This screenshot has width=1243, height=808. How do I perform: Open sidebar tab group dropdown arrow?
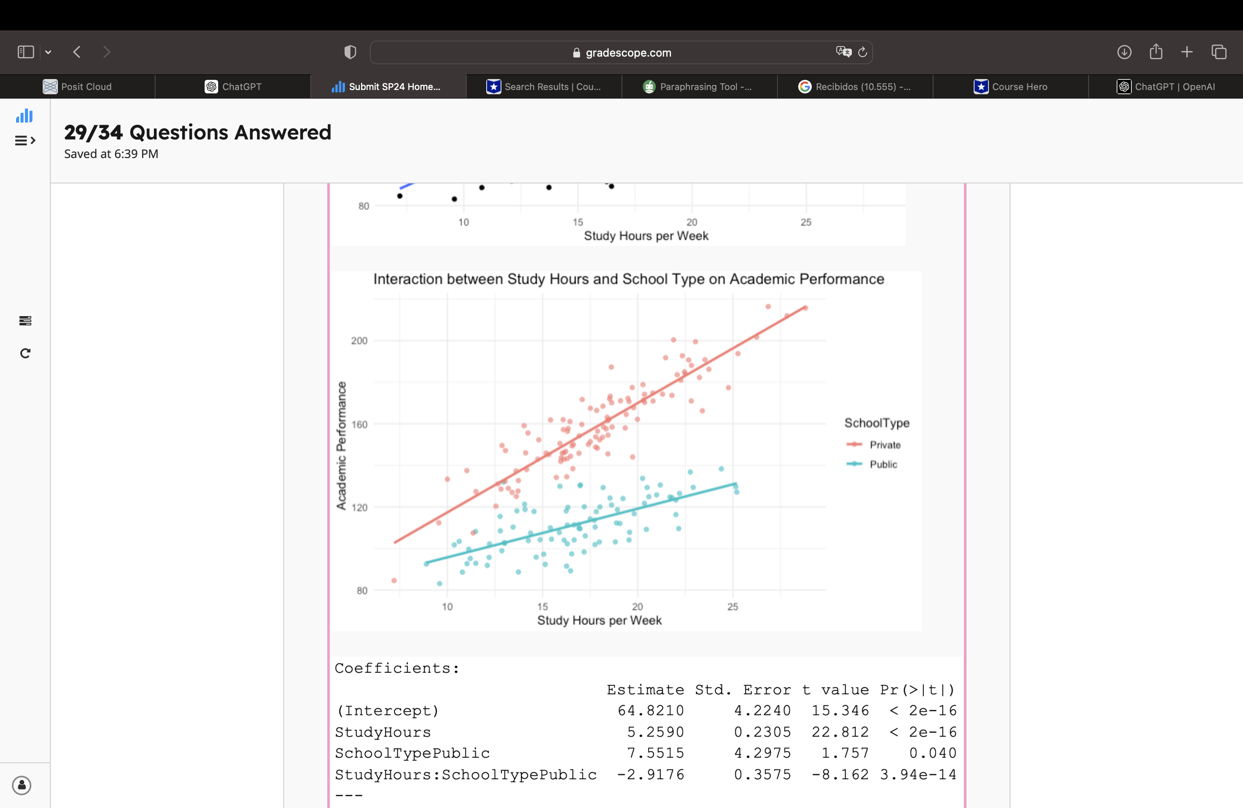(x=48, y=52)
